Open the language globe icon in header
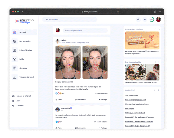 138,19
